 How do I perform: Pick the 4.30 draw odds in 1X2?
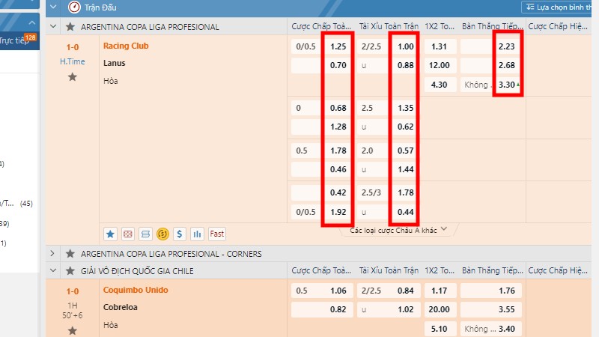pyautogui.click(x=439, y=85)
